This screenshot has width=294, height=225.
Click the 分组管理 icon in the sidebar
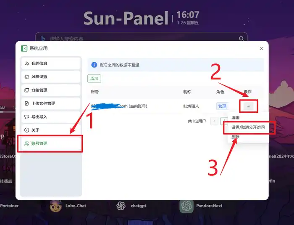tap(27, 90)
